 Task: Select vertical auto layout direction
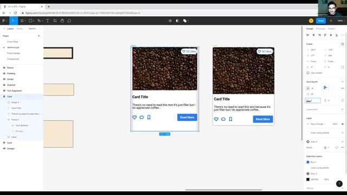(x=308, y=88)
